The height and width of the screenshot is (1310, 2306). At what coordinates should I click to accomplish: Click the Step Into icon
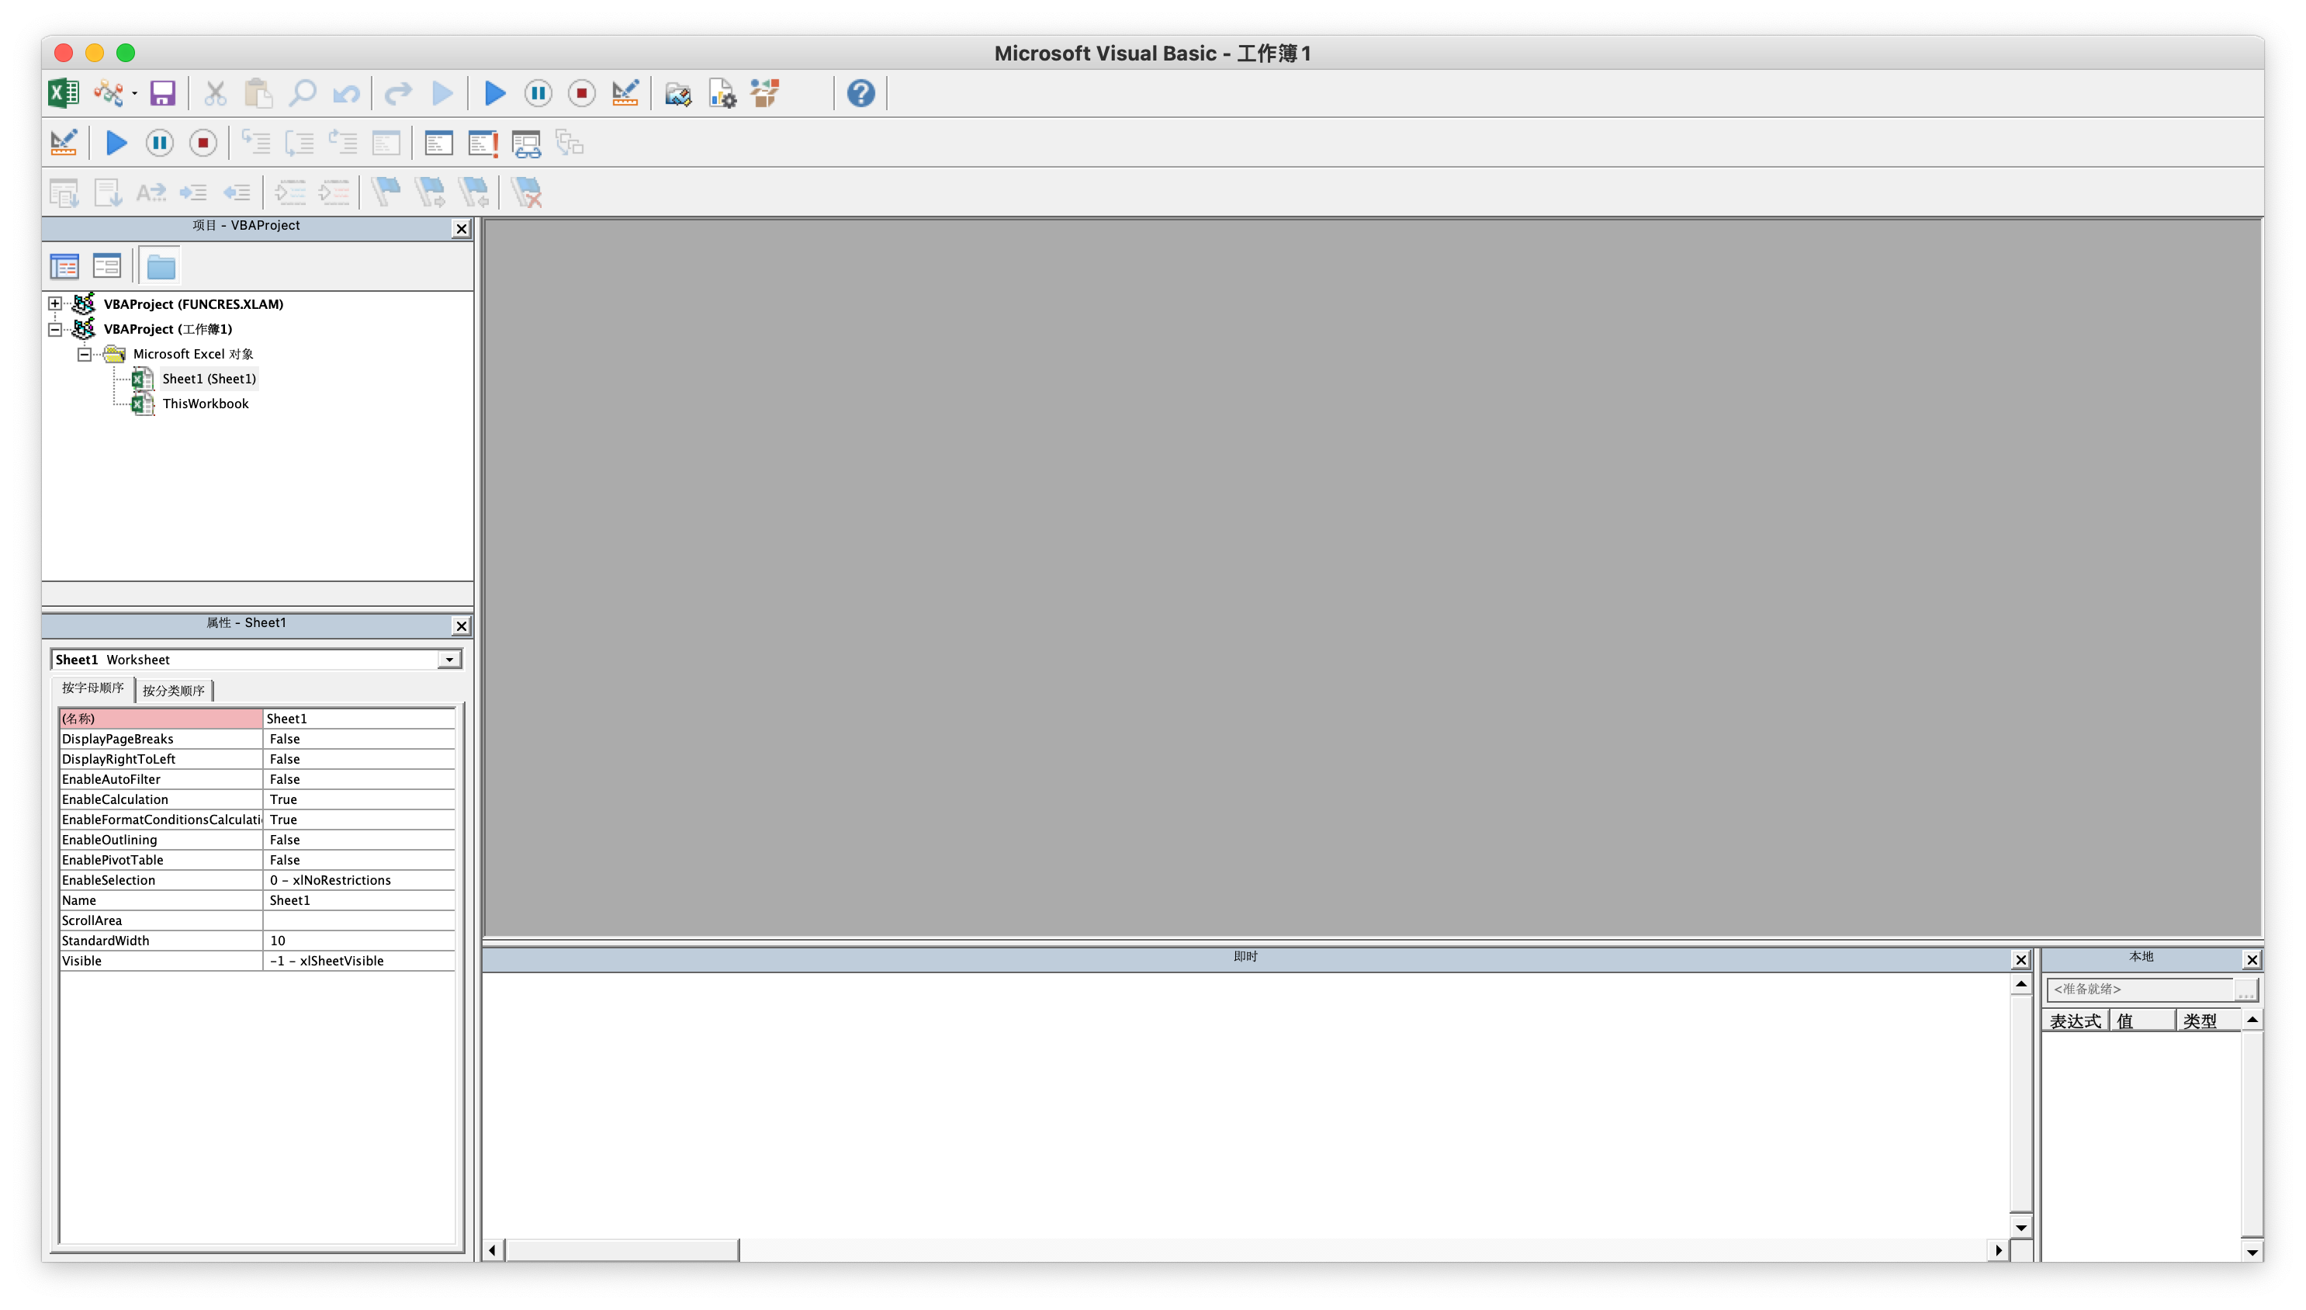(255, 143)
